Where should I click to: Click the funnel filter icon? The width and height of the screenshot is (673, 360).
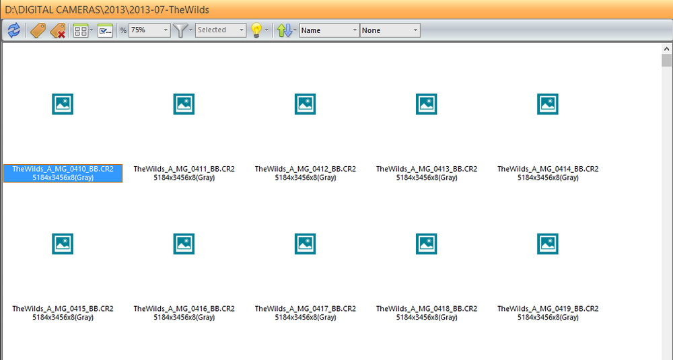(x=180, y=30)
